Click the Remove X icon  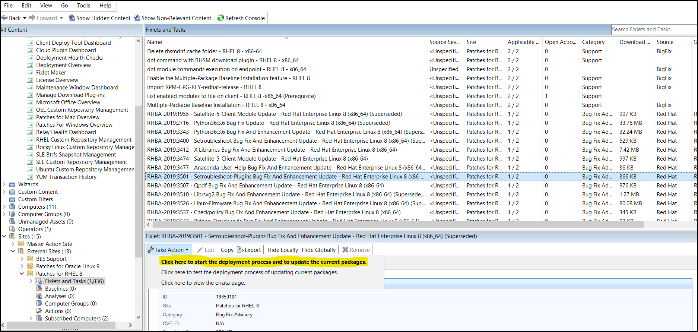point(345,250)
